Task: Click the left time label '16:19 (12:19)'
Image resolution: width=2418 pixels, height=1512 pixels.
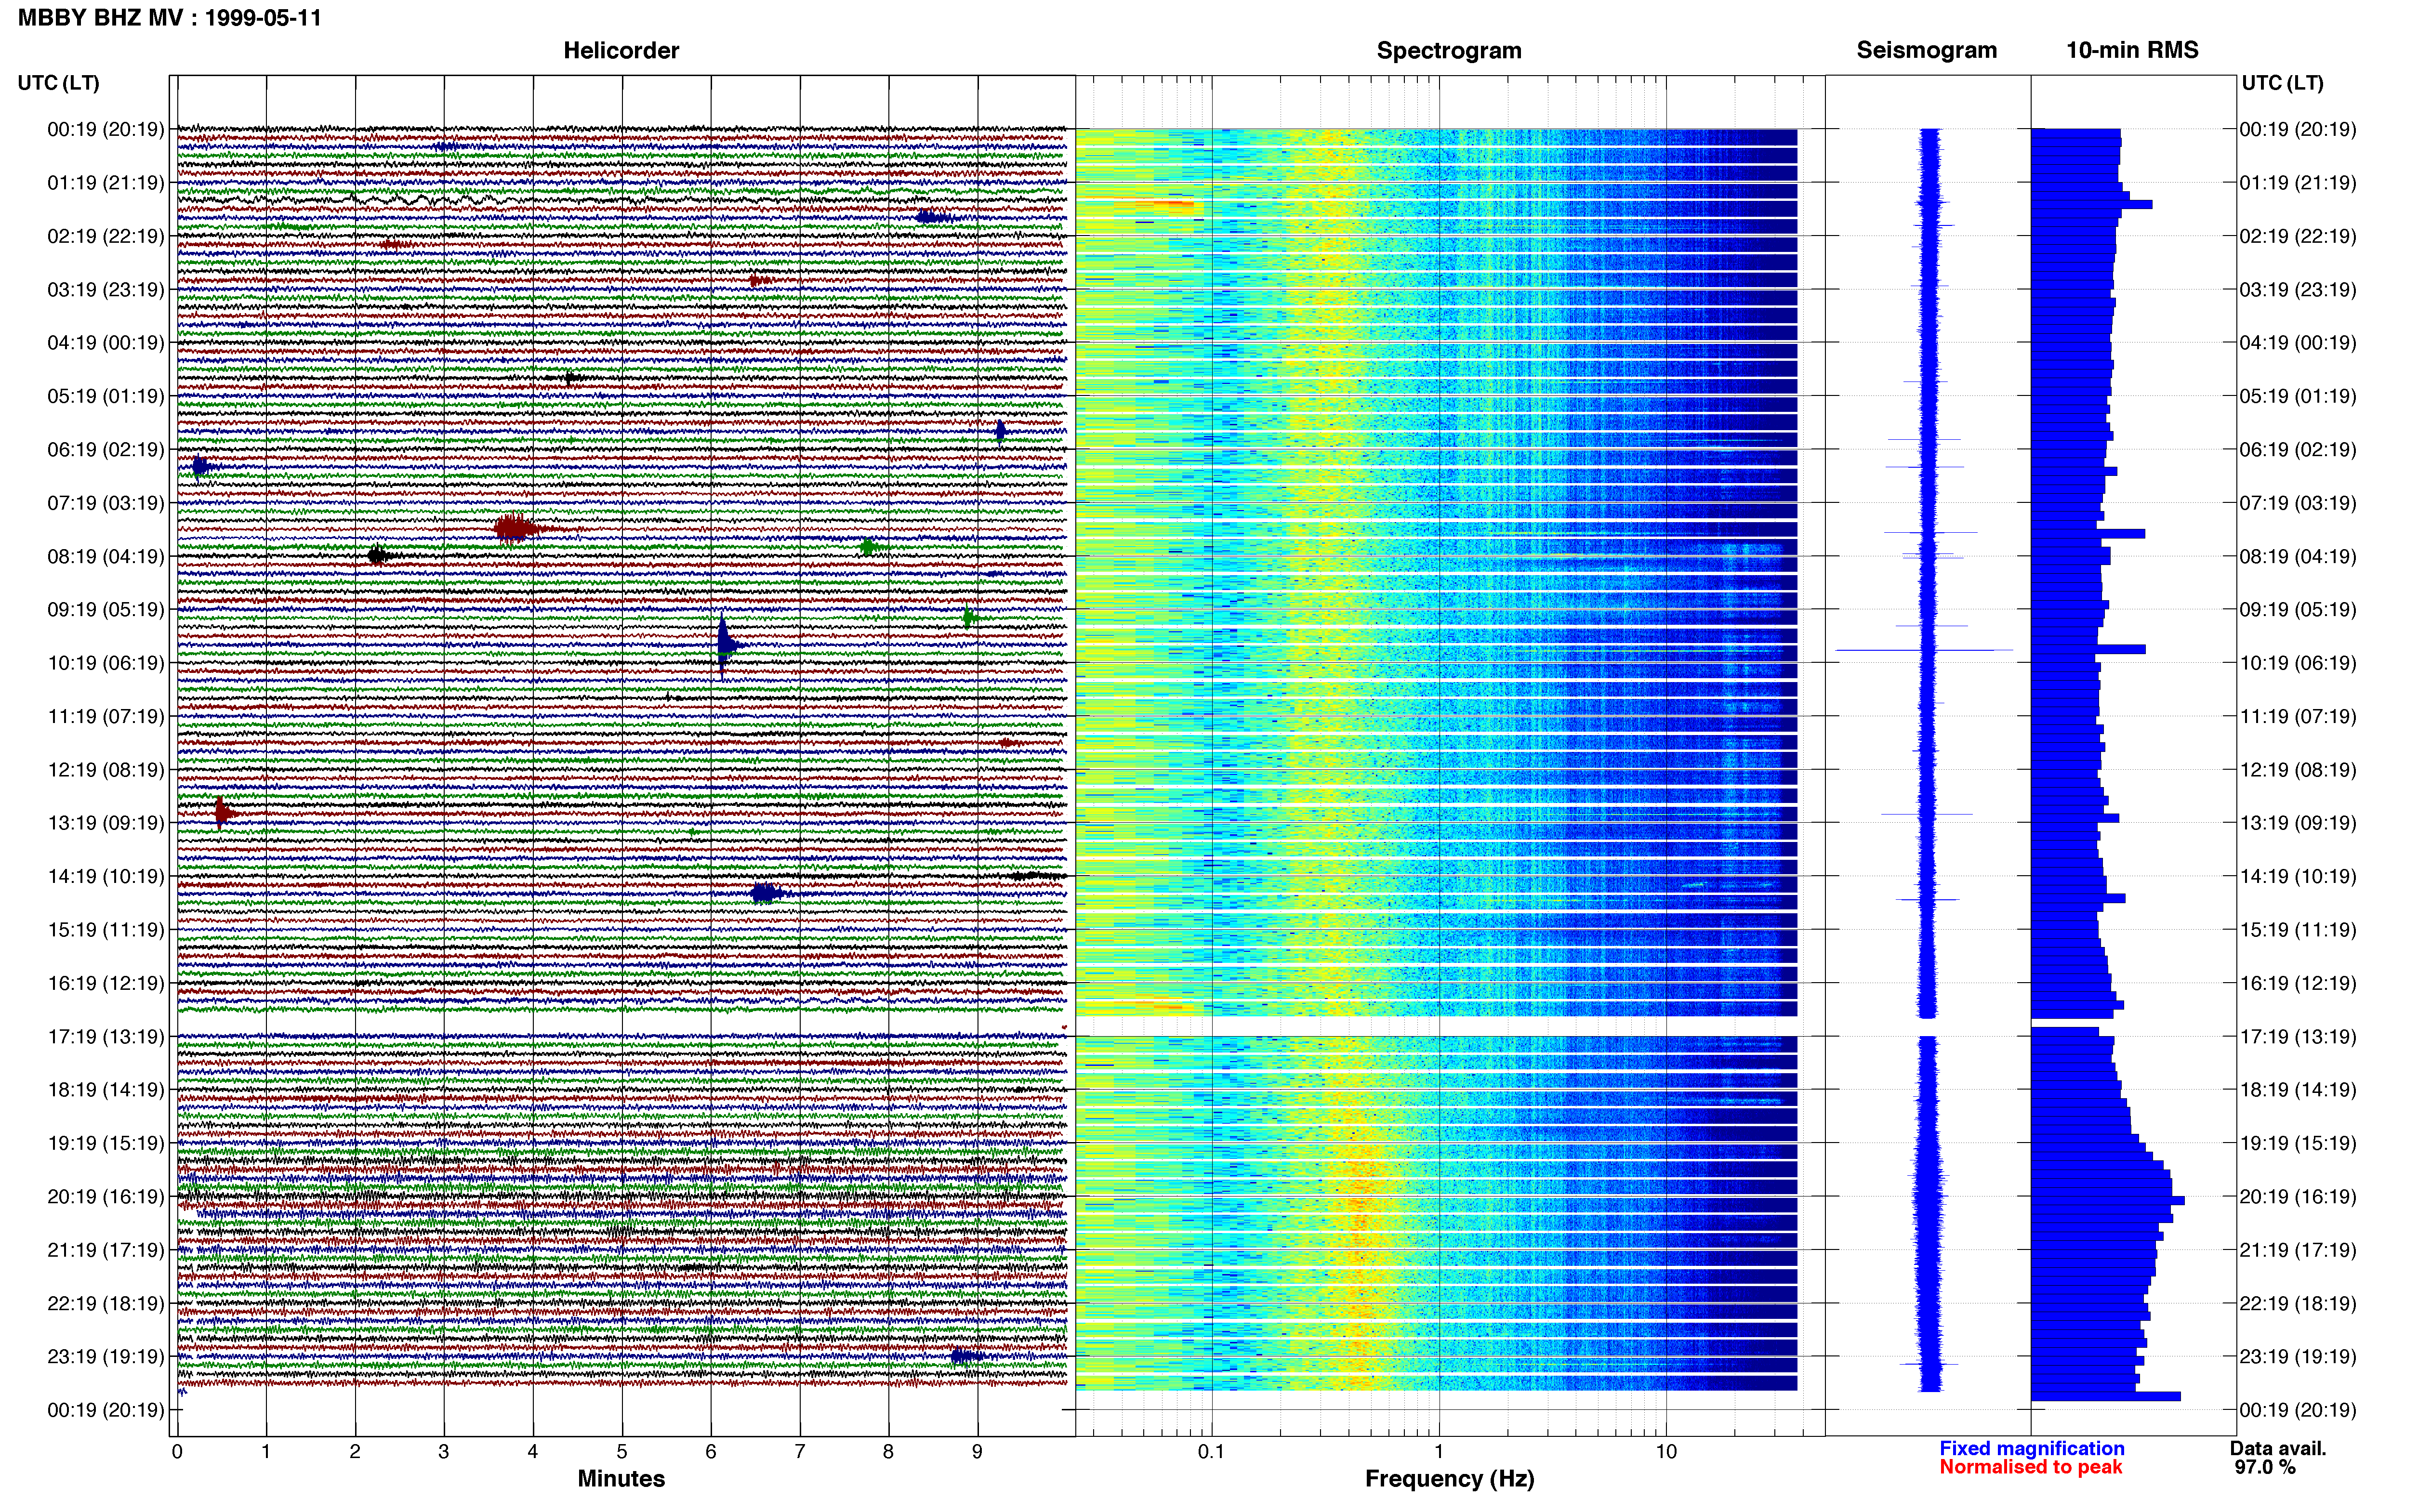Action: coord(106,983)
